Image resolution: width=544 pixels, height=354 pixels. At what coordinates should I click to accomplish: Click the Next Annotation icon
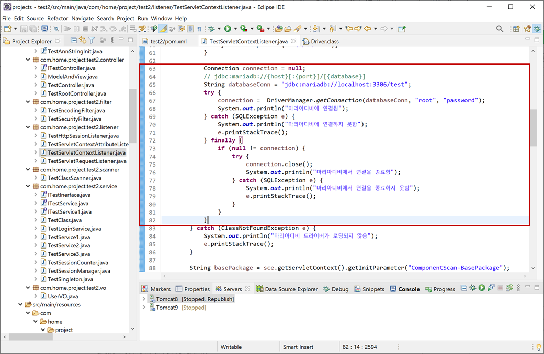315,29
